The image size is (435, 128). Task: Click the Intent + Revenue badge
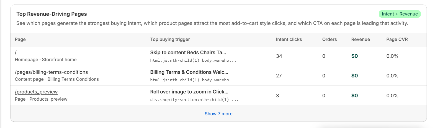(x=400, y=14)
